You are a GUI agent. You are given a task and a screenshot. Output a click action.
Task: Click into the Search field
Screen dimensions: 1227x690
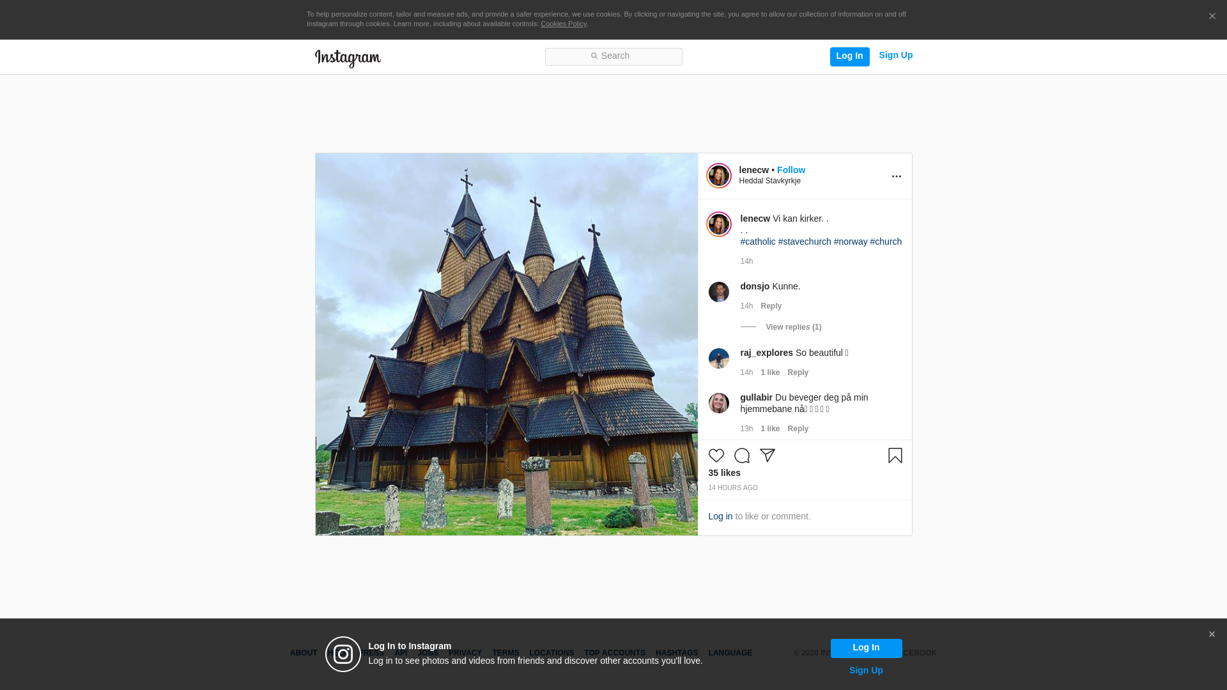[613, 56]
